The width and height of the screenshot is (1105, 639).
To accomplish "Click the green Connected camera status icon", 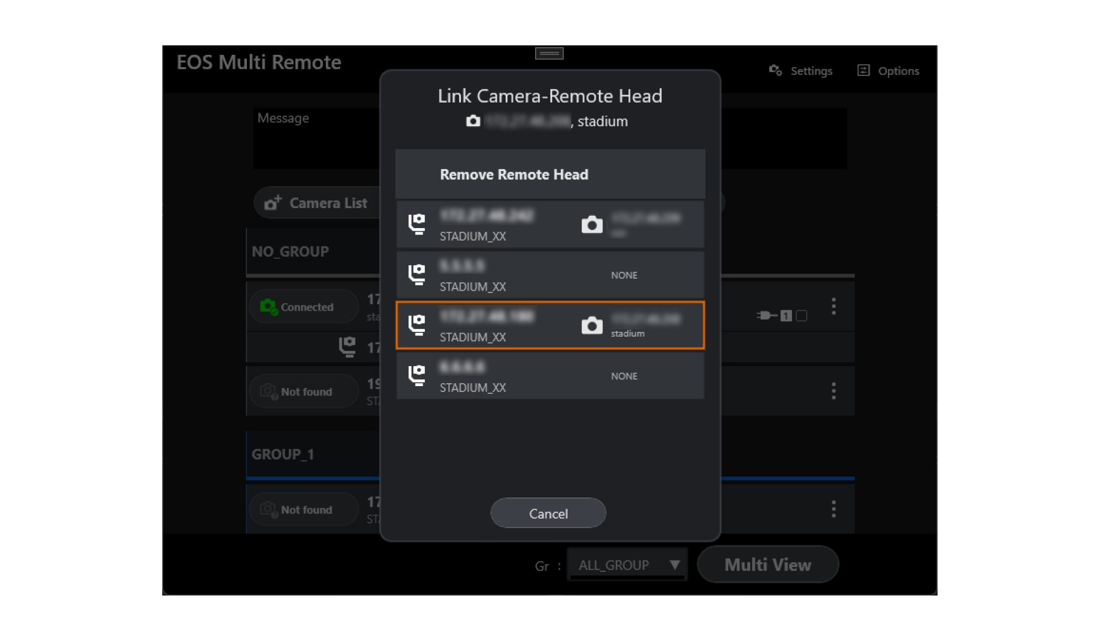I will click(x=269, y=306).
